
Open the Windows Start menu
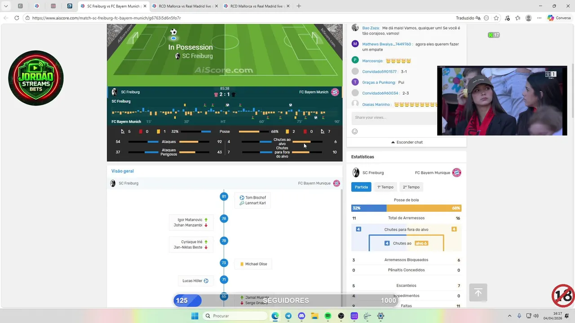(195, 316)
